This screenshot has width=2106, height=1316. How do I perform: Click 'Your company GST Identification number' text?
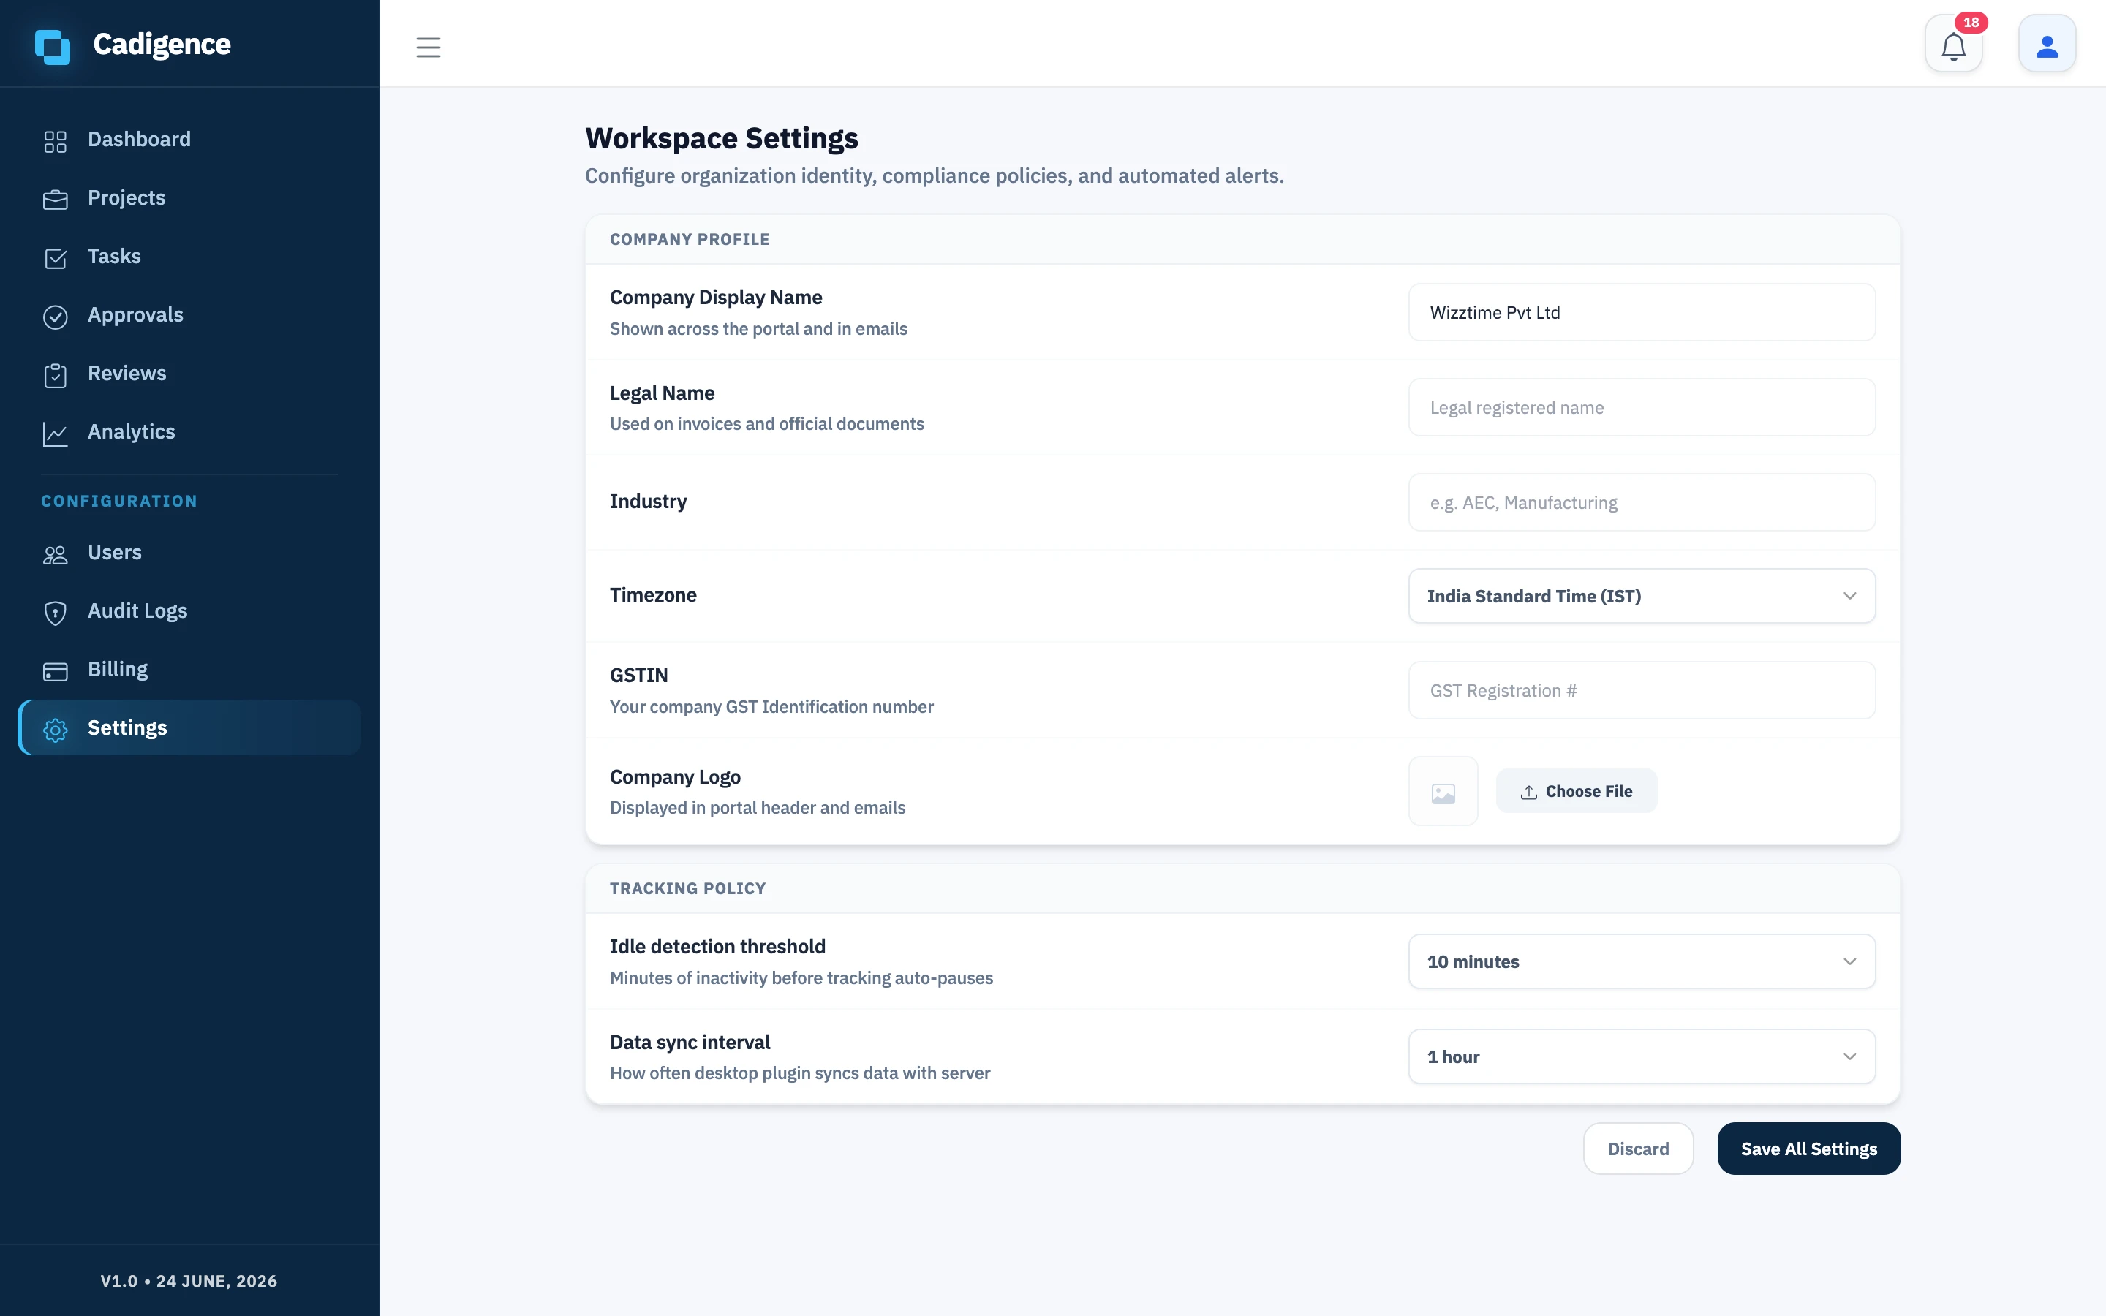coord(772,707)
